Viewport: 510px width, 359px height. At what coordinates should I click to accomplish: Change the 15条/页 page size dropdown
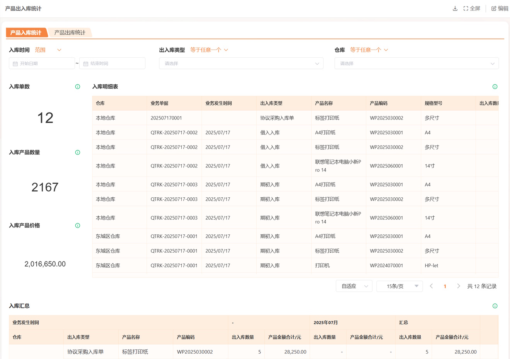(x=399, y=286)
